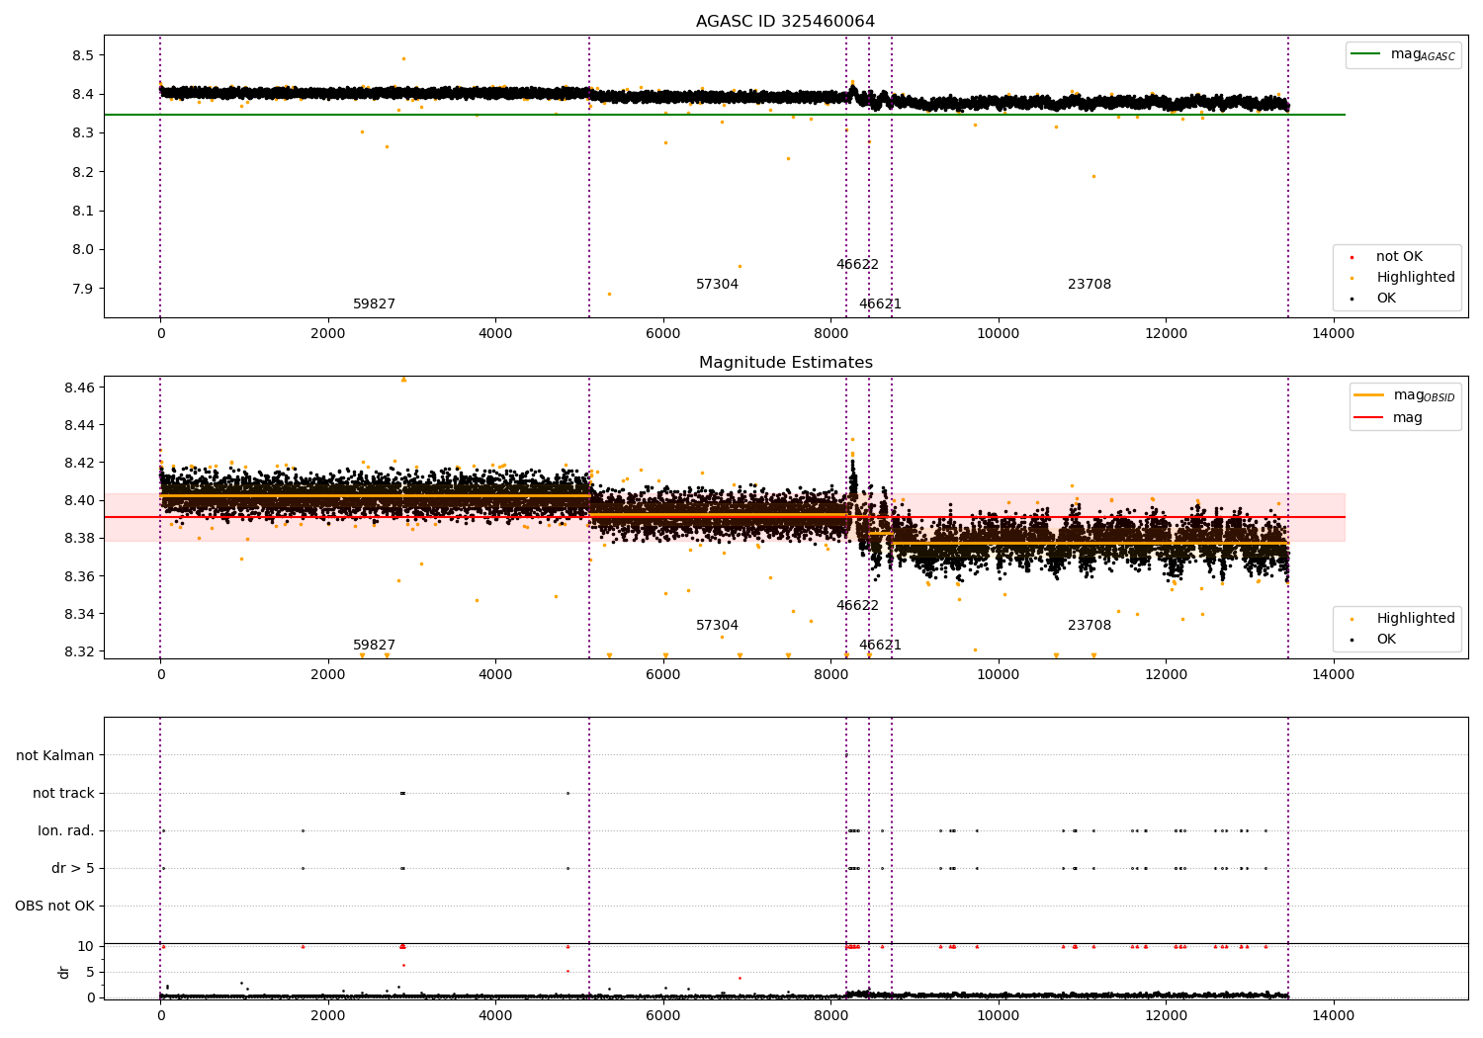The image size is (1483, 1038).
Task: Click the 'OBS not OK' row label
Action: coord(55,906)
